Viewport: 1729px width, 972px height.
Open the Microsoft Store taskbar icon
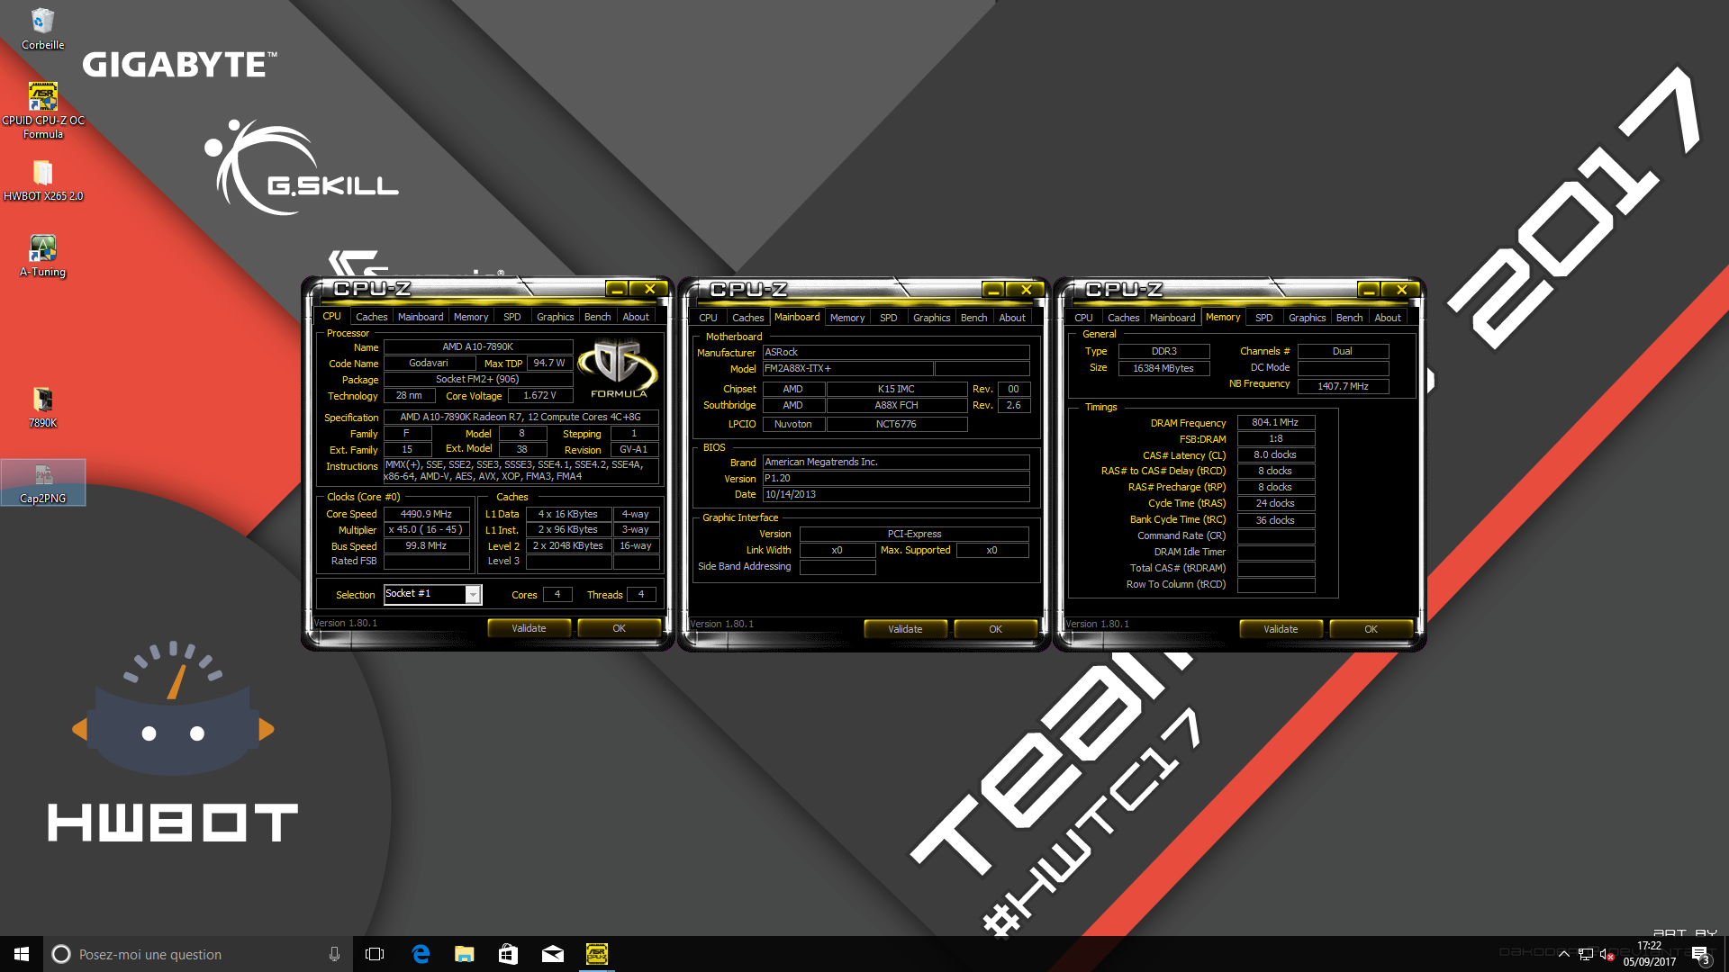pyautogui.click(x=509, y=954)
